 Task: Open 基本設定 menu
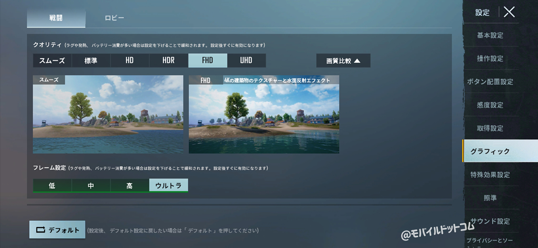click(x=490, y=35)
